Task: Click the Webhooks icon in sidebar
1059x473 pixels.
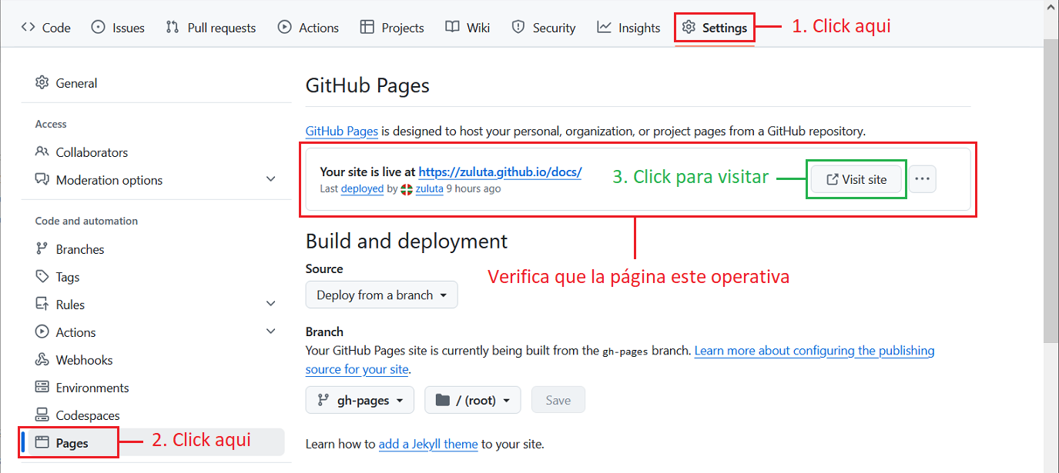Action: (x=42, y=360)
